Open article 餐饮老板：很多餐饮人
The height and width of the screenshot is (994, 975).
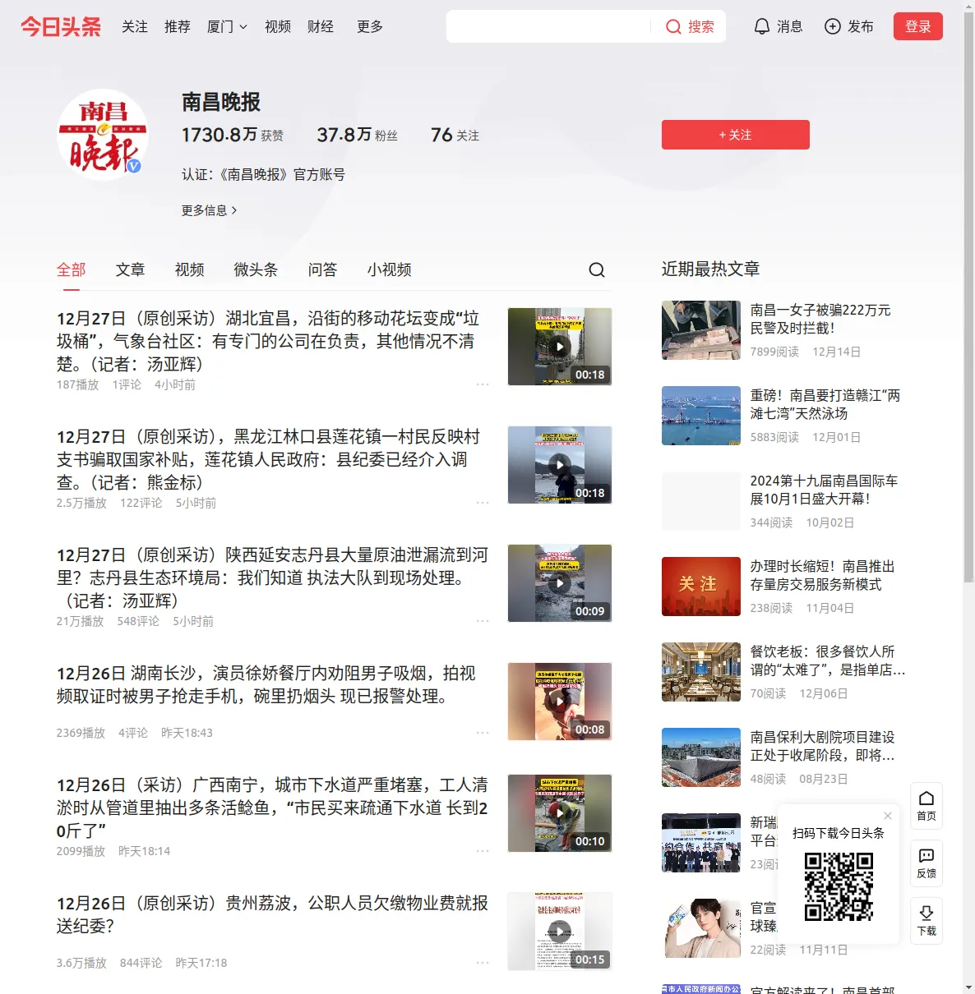(828, 660)
